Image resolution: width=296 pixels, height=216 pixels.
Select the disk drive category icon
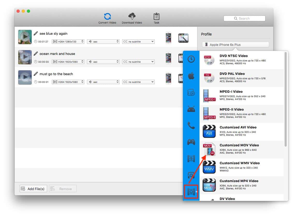click(x=191, y=93)
